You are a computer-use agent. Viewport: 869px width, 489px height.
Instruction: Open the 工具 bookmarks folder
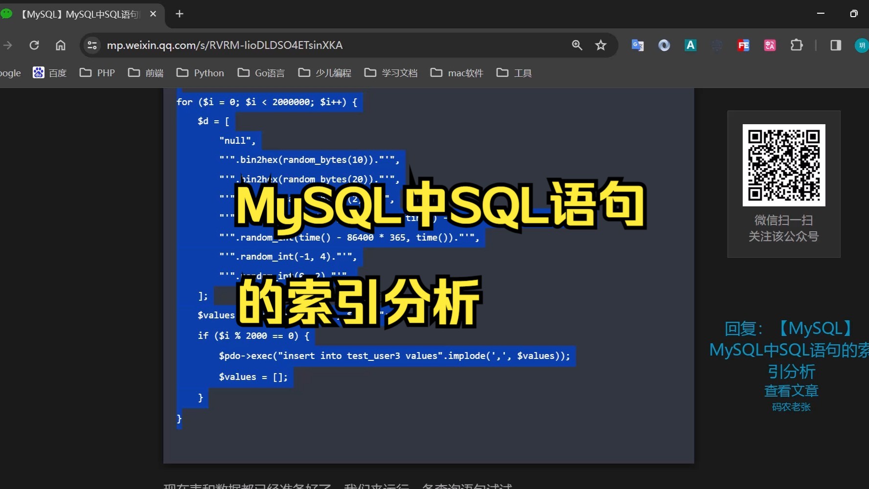[514, 73]
